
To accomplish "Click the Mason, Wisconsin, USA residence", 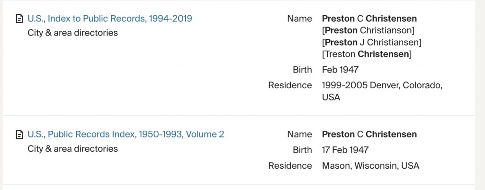I will [370, 166].
